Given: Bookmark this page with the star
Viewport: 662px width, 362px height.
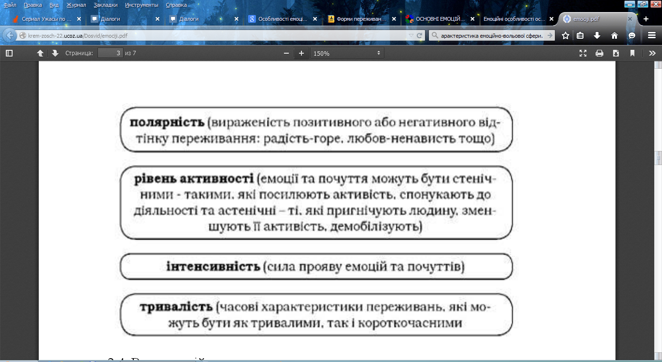Looking at the screenshot, I should (x=565, y=35).
